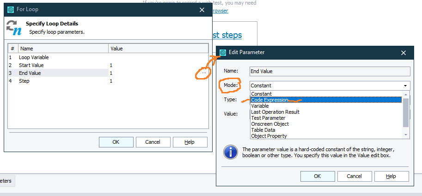The height and width of the screenshot is (196, 422).
Task: Choose Object Property mode option
Action: (x=326, y=136)
